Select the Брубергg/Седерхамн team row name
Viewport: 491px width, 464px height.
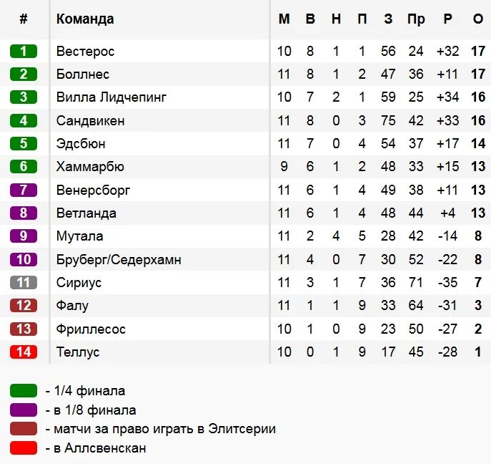[x=119, y=260]
